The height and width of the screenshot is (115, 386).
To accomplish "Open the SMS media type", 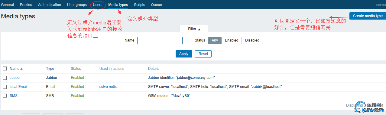I will point(14,96).
